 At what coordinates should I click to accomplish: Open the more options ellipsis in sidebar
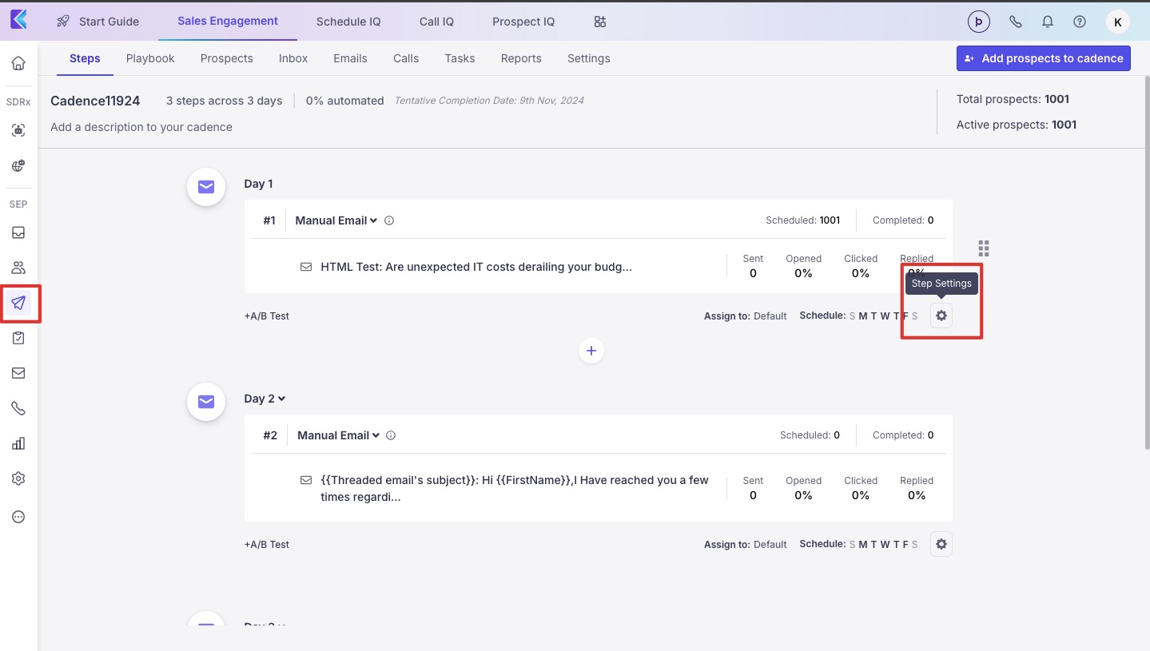pos(18,517)
